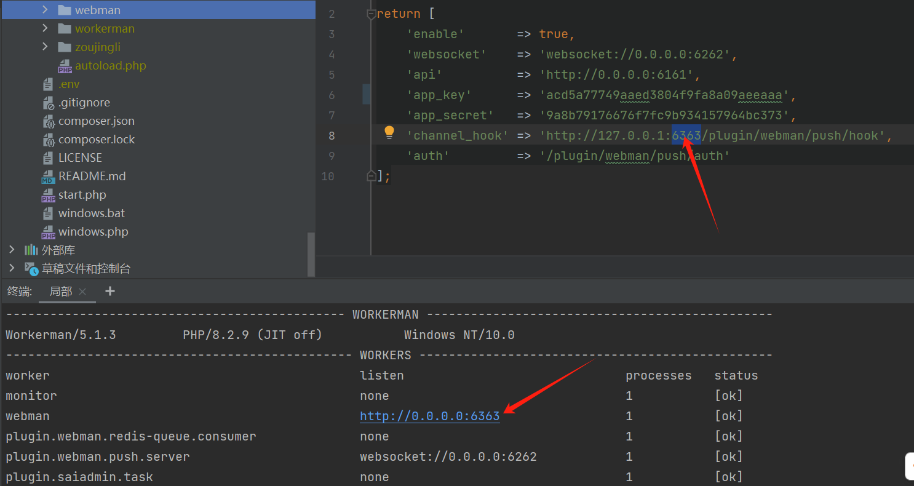Click the 'http://0.0.0.0:6161' api value

point(616,74)
